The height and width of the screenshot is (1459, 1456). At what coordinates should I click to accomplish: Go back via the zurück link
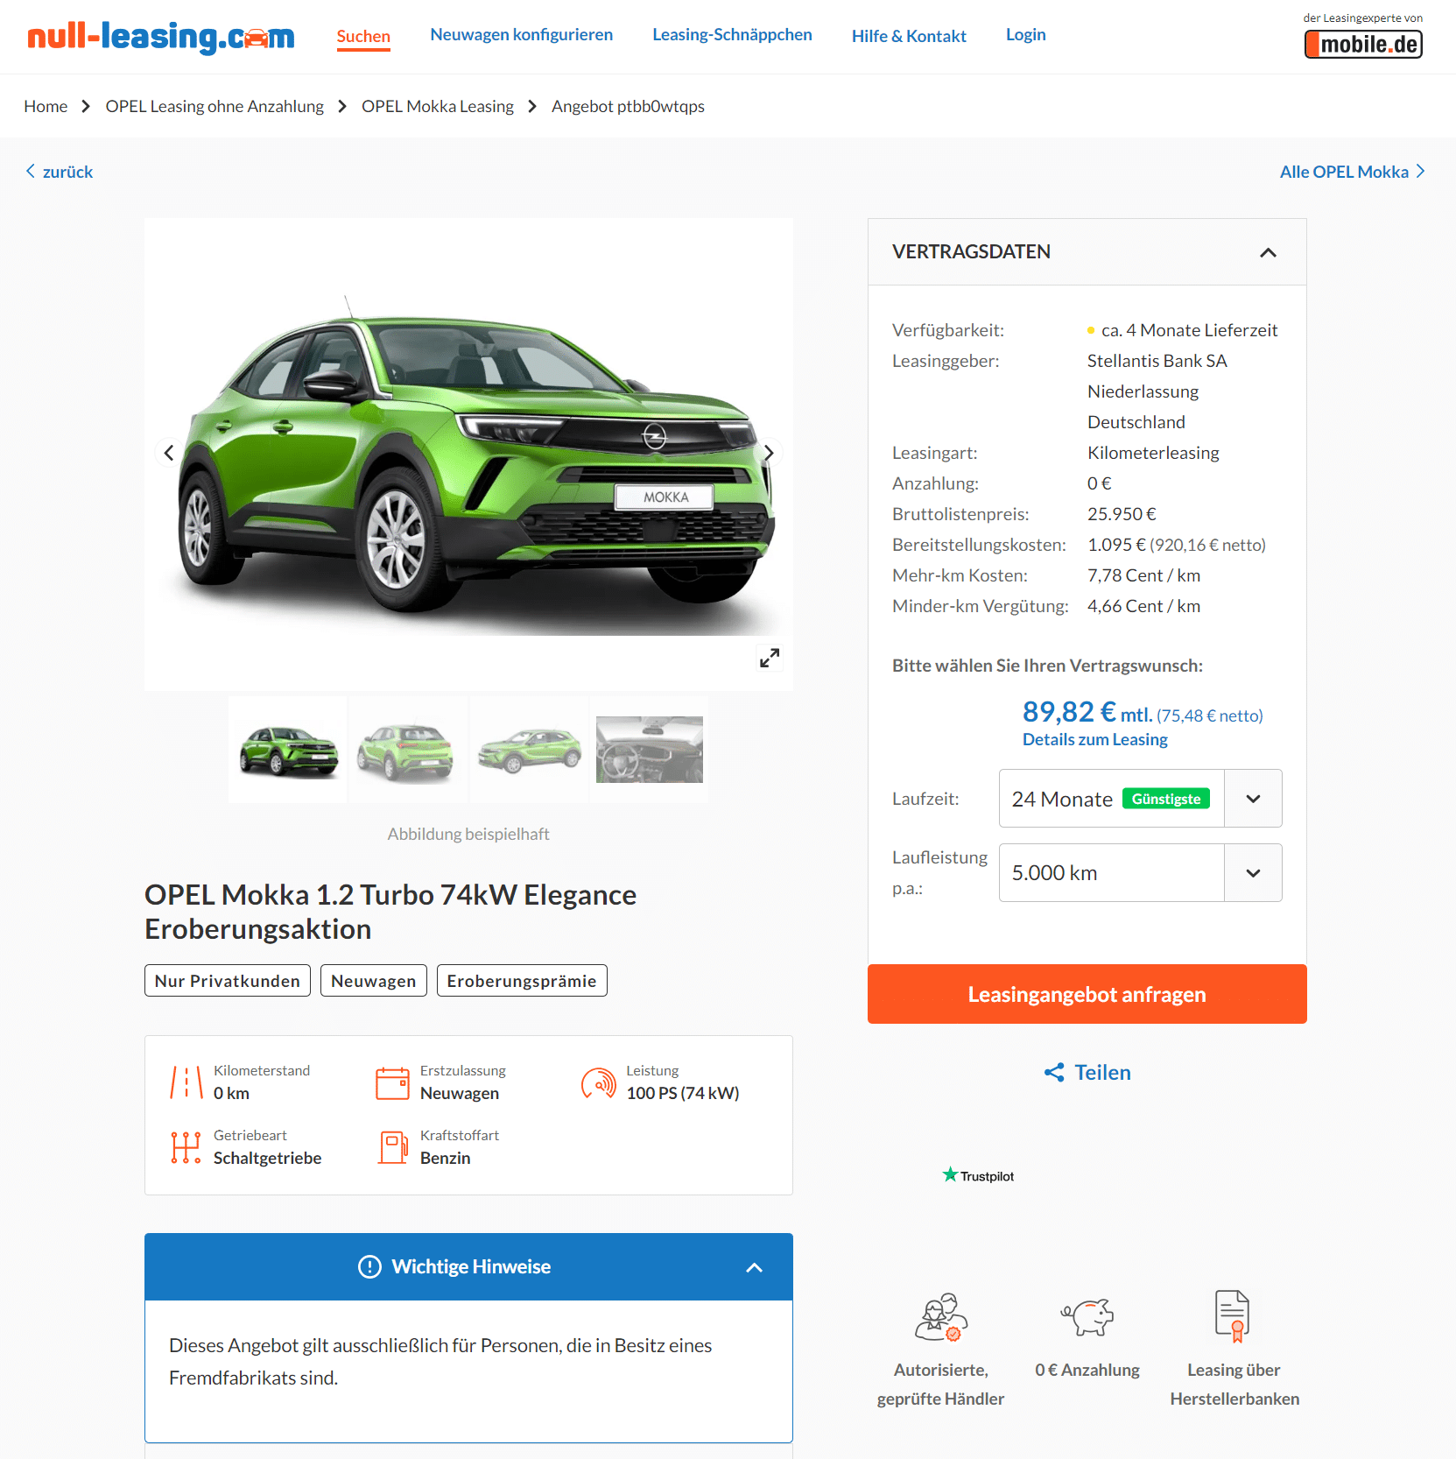[x=60, y=172]
